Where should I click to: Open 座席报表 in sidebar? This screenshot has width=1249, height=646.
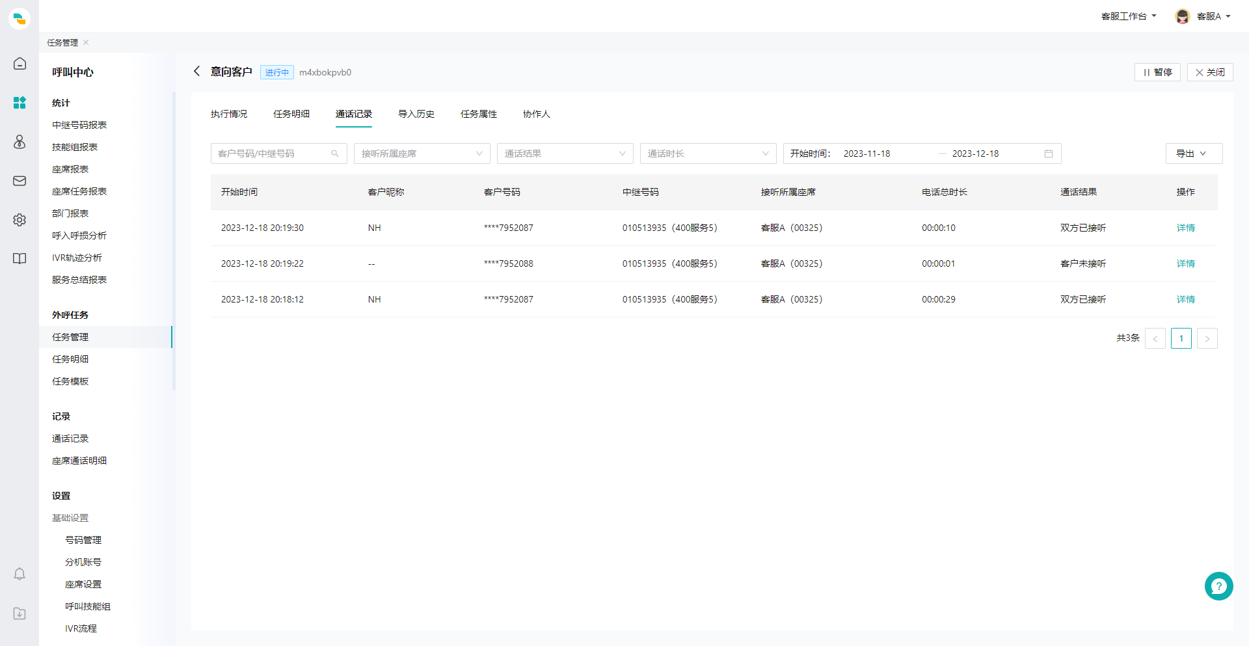[70, 169]
